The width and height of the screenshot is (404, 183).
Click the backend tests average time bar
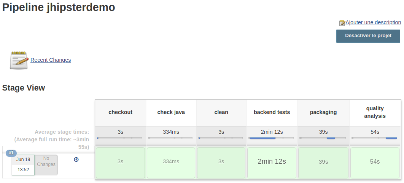tap(272, 138)
